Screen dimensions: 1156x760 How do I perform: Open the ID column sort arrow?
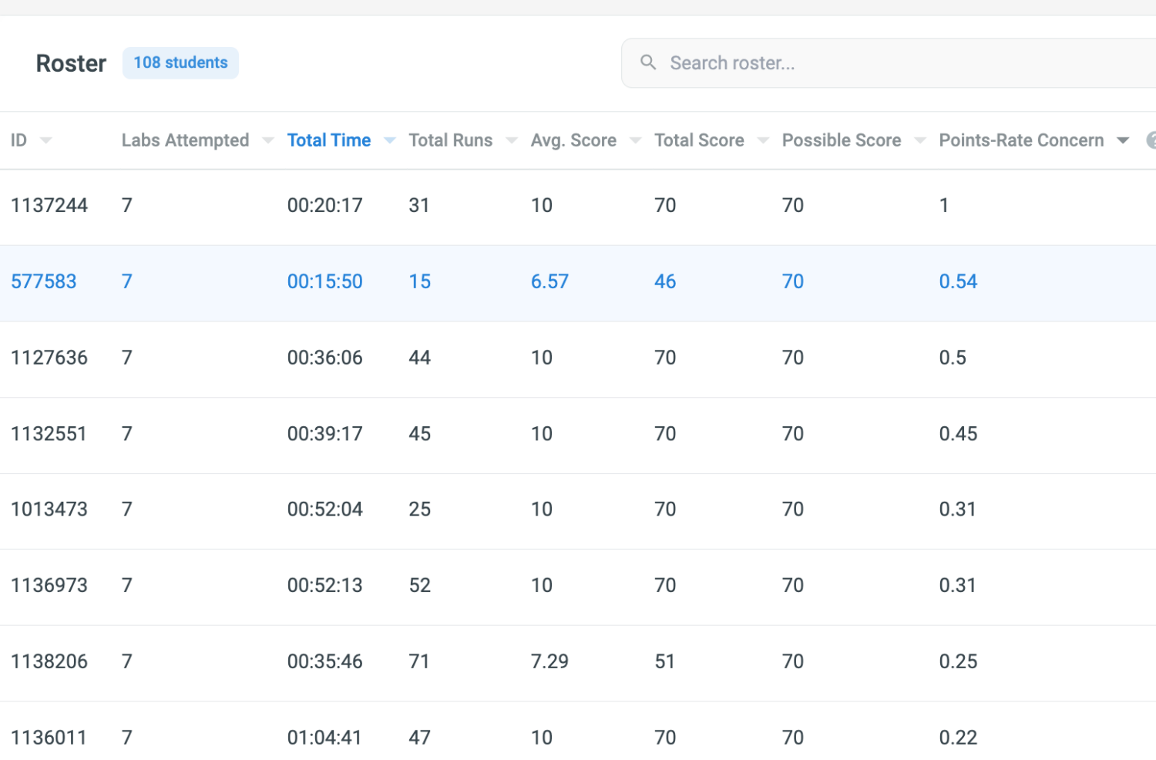[46, 140]
